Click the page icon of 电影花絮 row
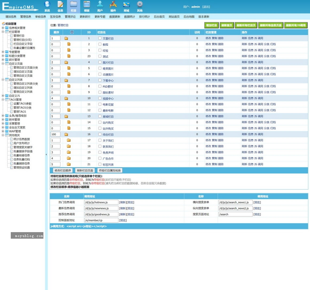The height and width of the screenshot is (290, 310). click(69, 104)
